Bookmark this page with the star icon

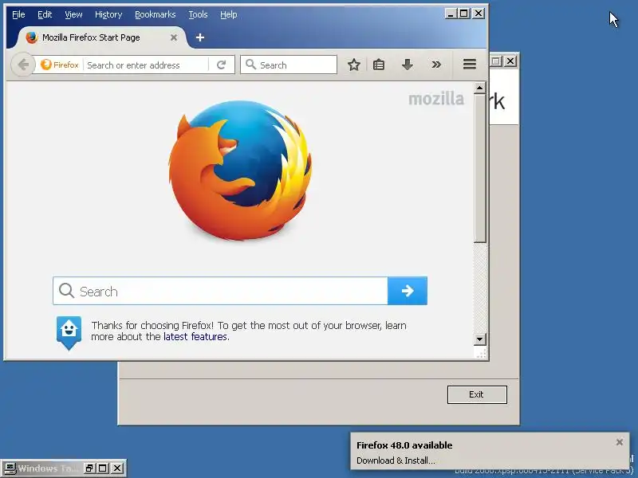(x=354, y=65)
